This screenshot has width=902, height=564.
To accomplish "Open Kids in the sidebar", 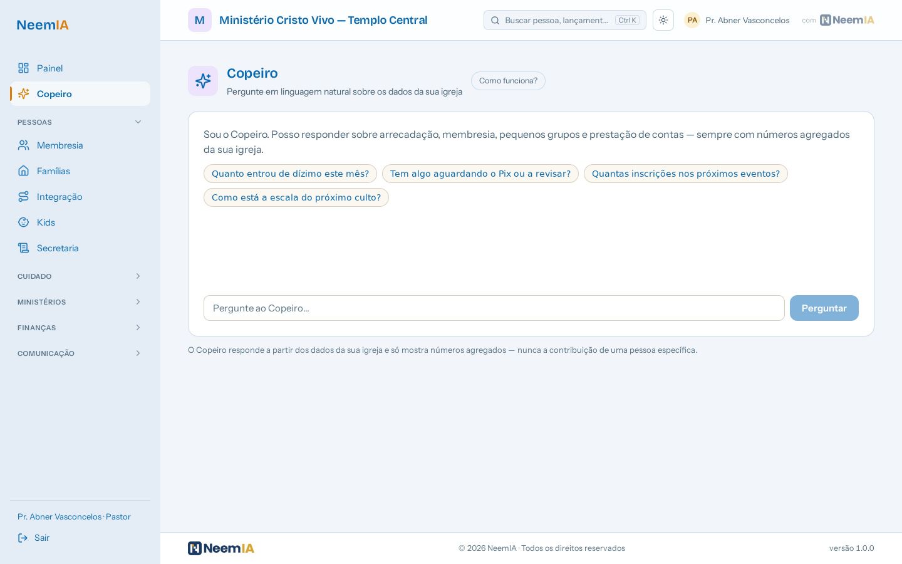I will pos(80,222).
